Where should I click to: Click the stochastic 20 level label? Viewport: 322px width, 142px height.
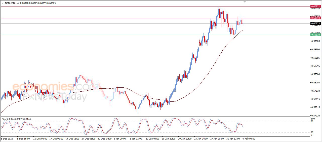coord(312,132)
